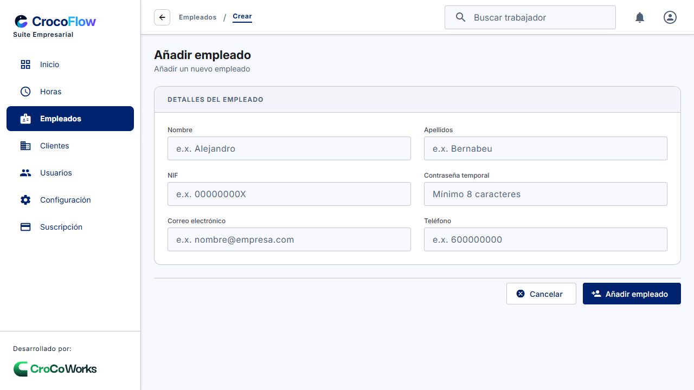Image resolution: width=694 pixels, height=390 pixels.
Task: Click the CroCoWorks developer logo
Action: click(55, 369)
